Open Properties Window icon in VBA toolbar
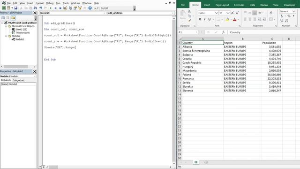 pyautogui.click(x=75, y=8)
